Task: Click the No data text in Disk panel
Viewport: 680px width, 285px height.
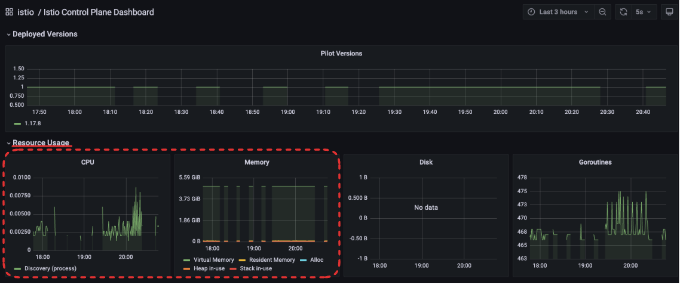Action: [x=426, y=207]
